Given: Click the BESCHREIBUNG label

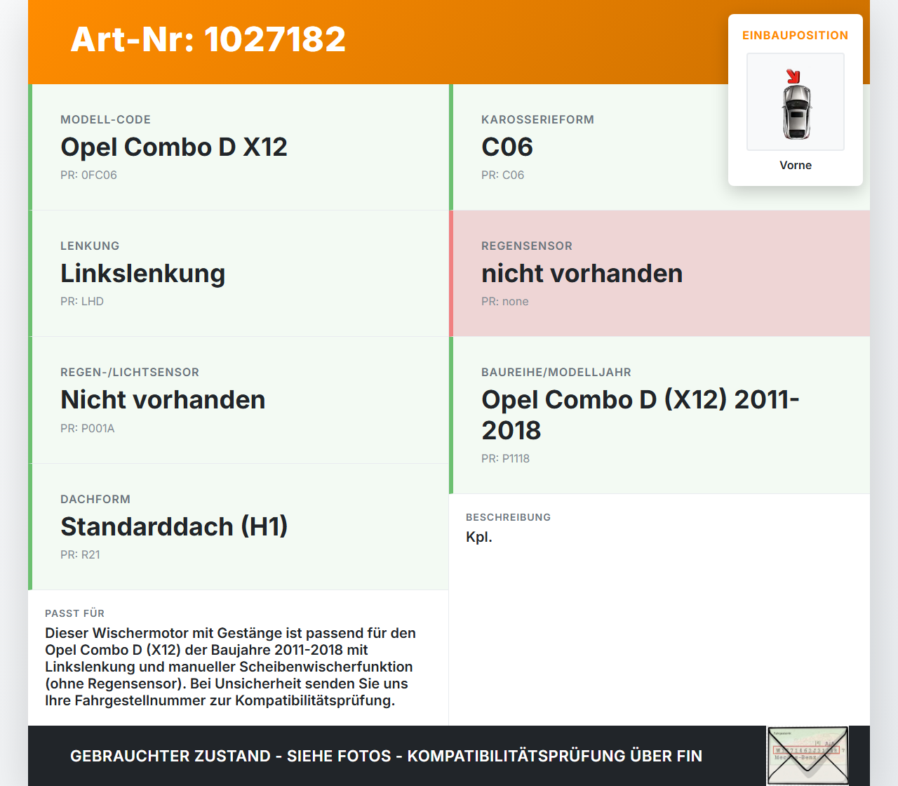Looking at the screenshot, I should 508,517.
